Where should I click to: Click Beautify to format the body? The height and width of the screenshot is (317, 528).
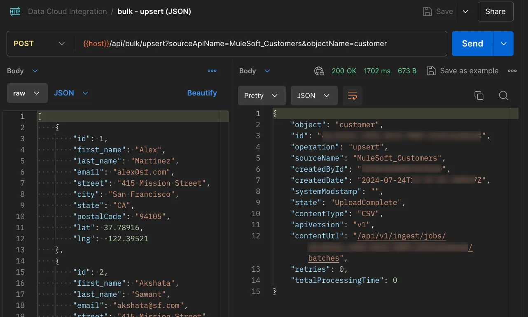[x=202, y=93]
